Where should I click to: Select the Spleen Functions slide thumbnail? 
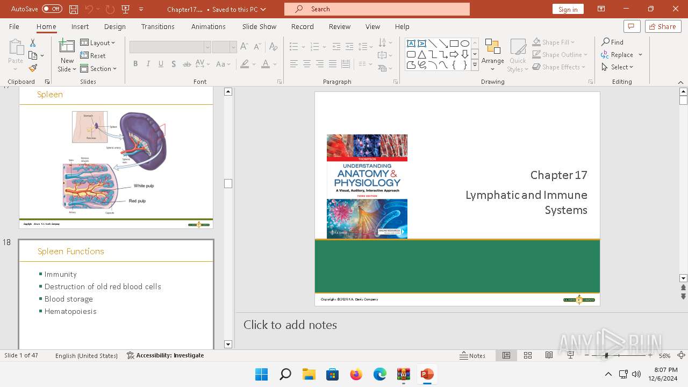pos(116,295)
